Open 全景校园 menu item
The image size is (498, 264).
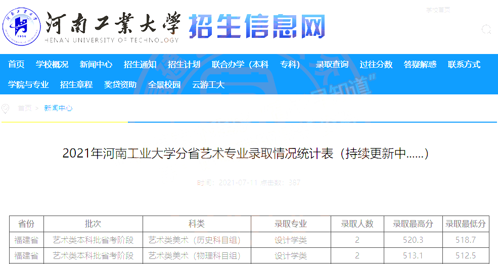coord(164,85)
